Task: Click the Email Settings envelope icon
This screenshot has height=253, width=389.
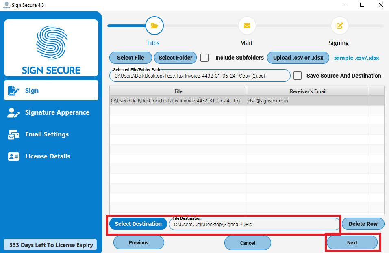Action: click(13, 134)
